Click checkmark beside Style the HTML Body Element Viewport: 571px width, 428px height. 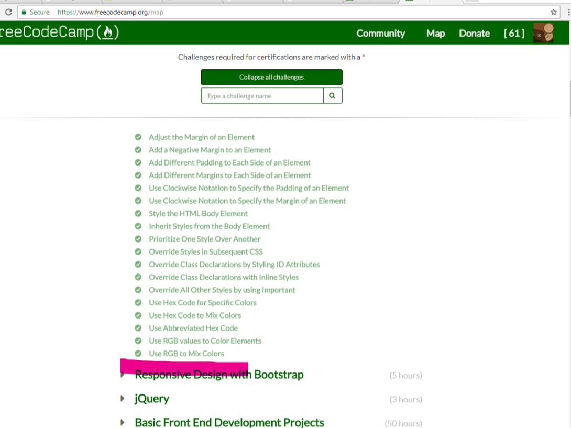[x=138, y=213]
